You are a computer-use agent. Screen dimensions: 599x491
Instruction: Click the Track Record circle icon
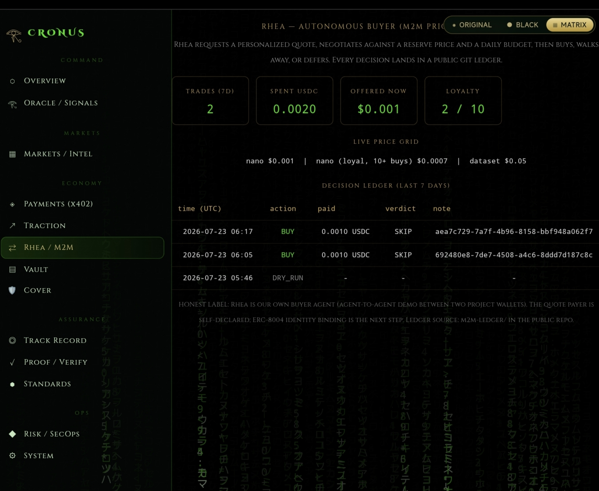(13, 340)
